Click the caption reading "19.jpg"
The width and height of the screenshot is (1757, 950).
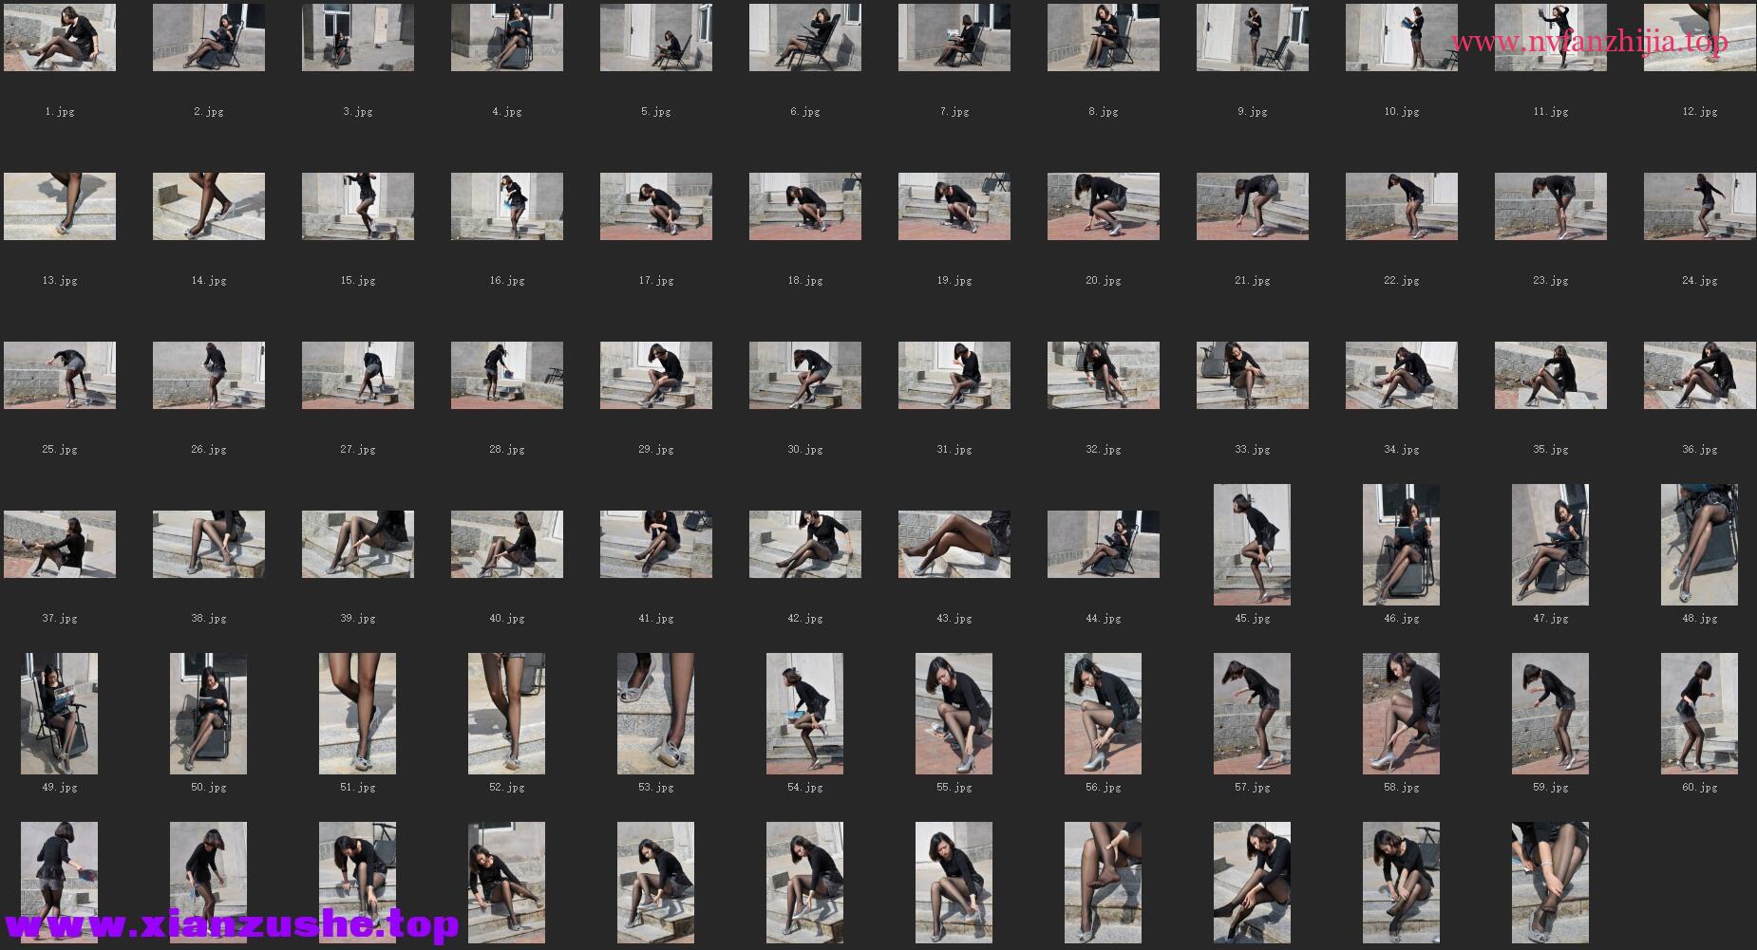pos(954,281)
